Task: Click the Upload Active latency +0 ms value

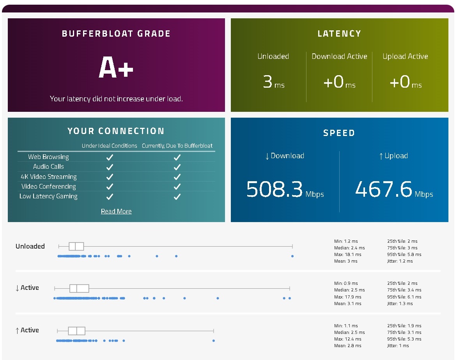Action: click(406, 82)
